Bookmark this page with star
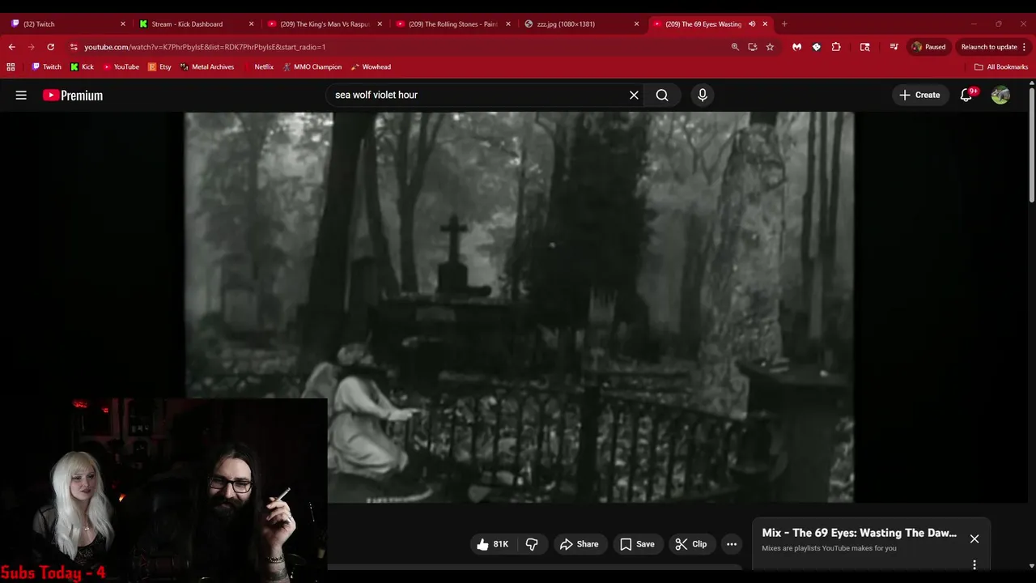Screen dimensions: 1036x583 point(770,47)
